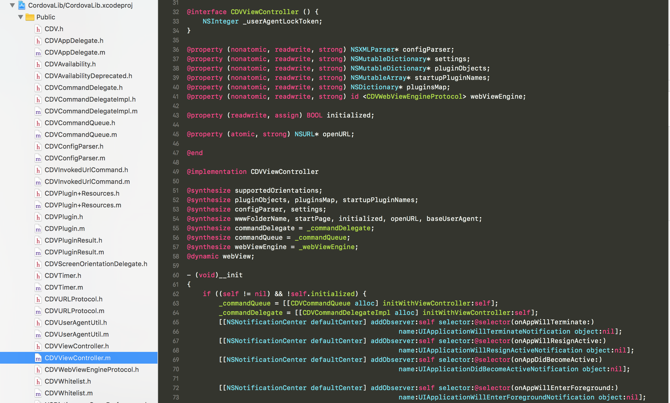This screenshot has height=403, width=670.
Task: Click the yellow Public folder icon
Action: (x=30, y=17)
